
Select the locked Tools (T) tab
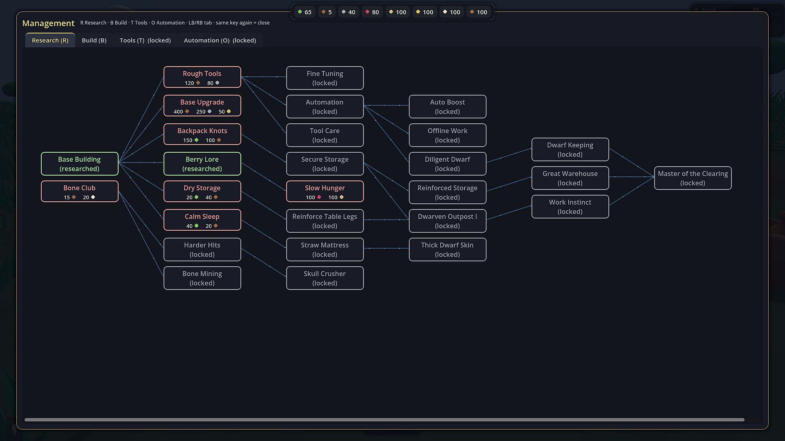(x=145, y=40)
